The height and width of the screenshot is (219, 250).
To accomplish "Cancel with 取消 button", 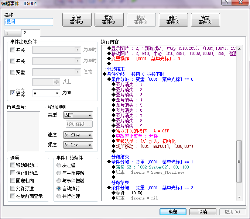I will coord(203,212).
